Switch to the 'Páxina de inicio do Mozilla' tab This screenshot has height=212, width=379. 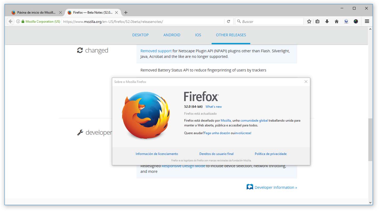tap(36, 13)
